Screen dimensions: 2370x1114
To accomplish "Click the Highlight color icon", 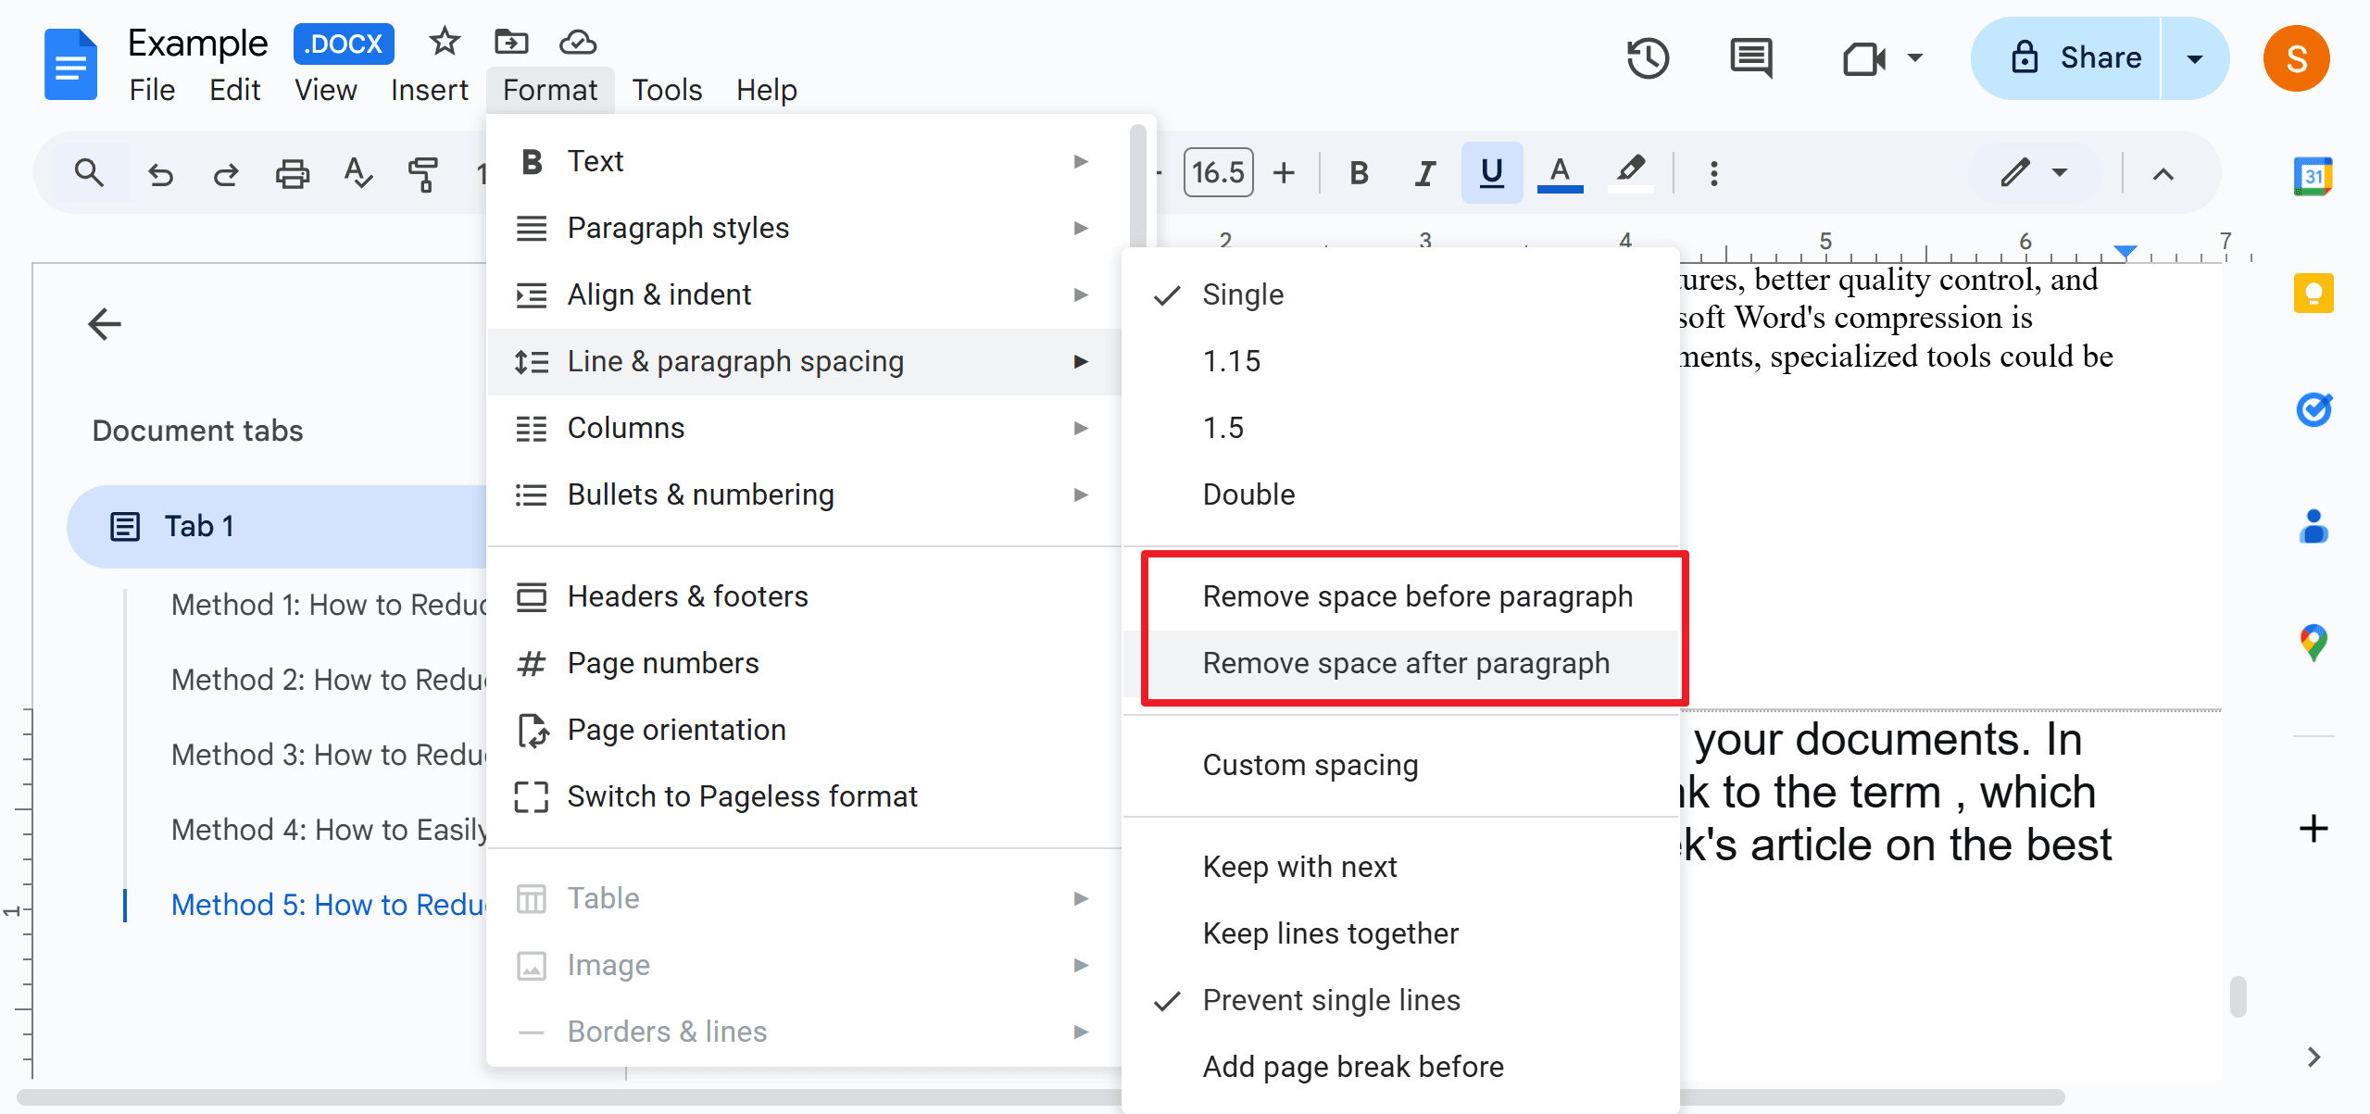I will [1629, 170].
